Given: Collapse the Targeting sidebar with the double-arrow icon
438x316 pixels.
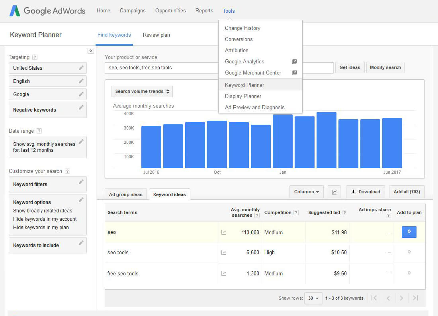Looking at the screenshot, I should coord(91,51).
